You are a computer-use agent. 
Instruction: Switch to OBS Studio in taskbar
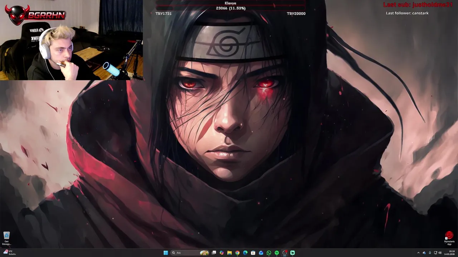(284, 253)
